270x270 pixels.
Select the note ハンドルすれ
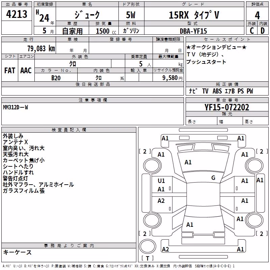[x=18, y=172]
